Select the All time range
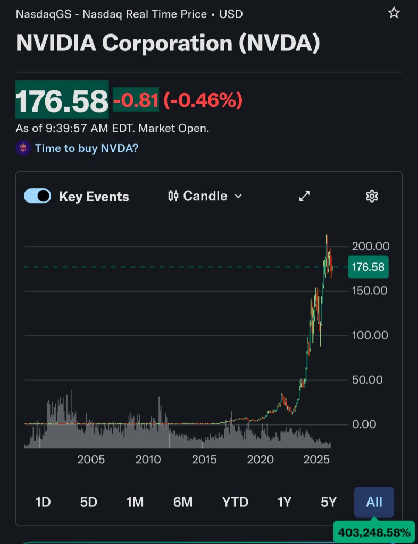The image size is (418, 544). pyautogui.click(x=374, y=502)
